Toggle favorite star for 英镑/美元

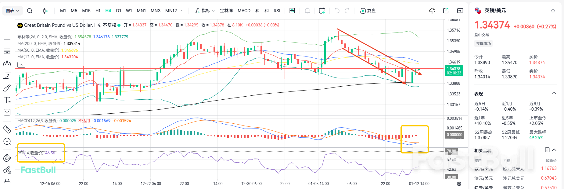point(553,11)
